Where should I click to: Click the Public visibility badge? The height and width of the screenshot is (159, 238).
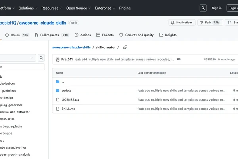coord(73,23)
